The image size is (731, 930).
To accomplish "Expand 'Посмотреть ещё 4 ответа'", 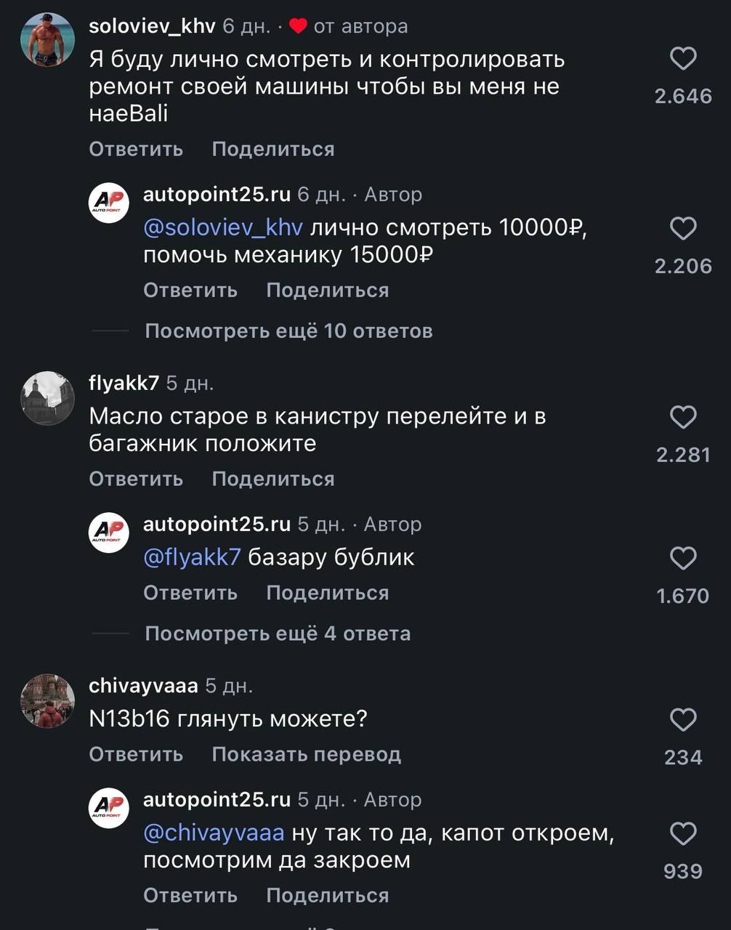I will 278,634.
